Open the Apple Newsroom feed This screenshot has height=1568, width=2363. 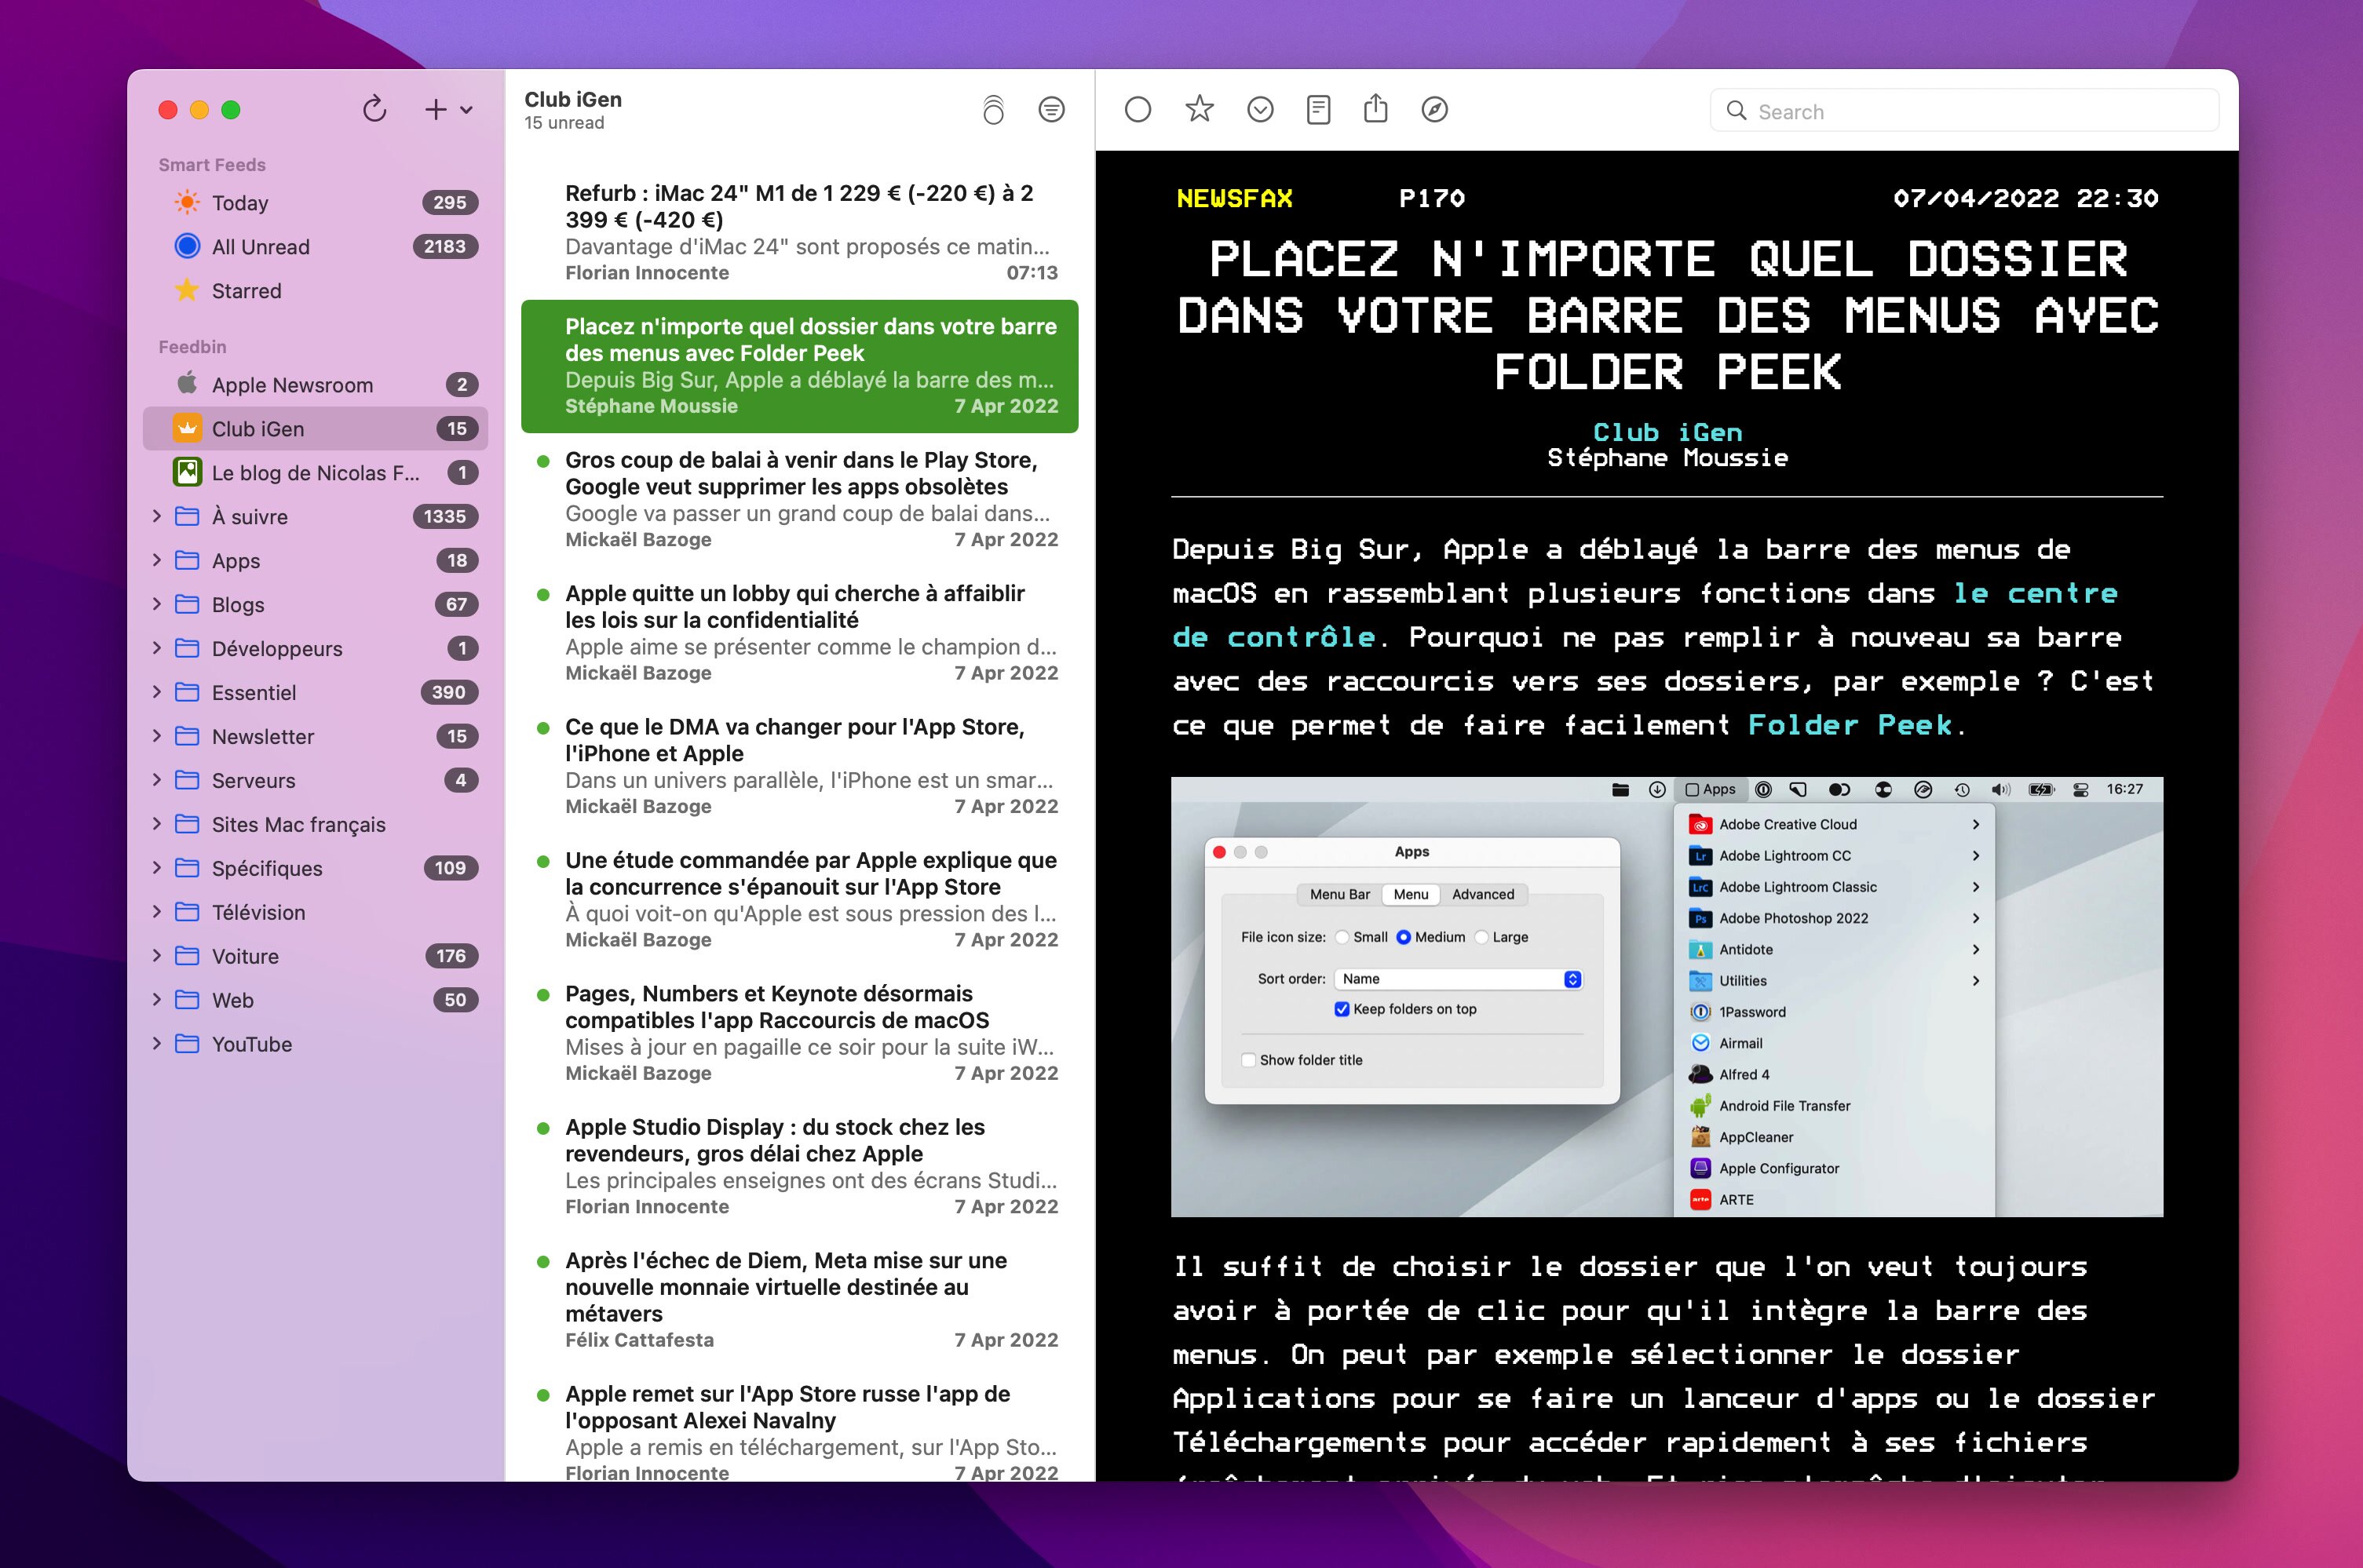[292, 385]
